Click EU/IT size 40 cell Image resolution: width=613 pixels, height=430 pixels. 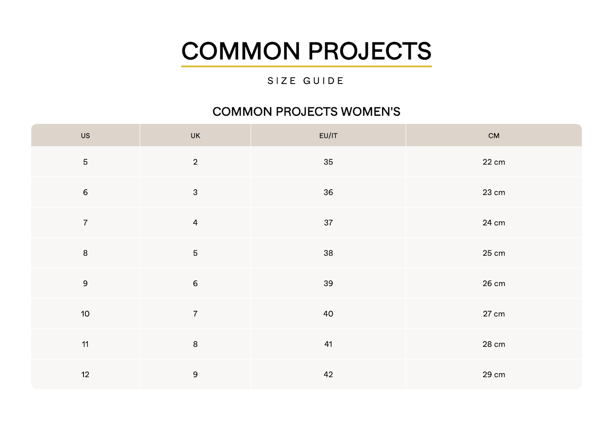pos(328,313)
